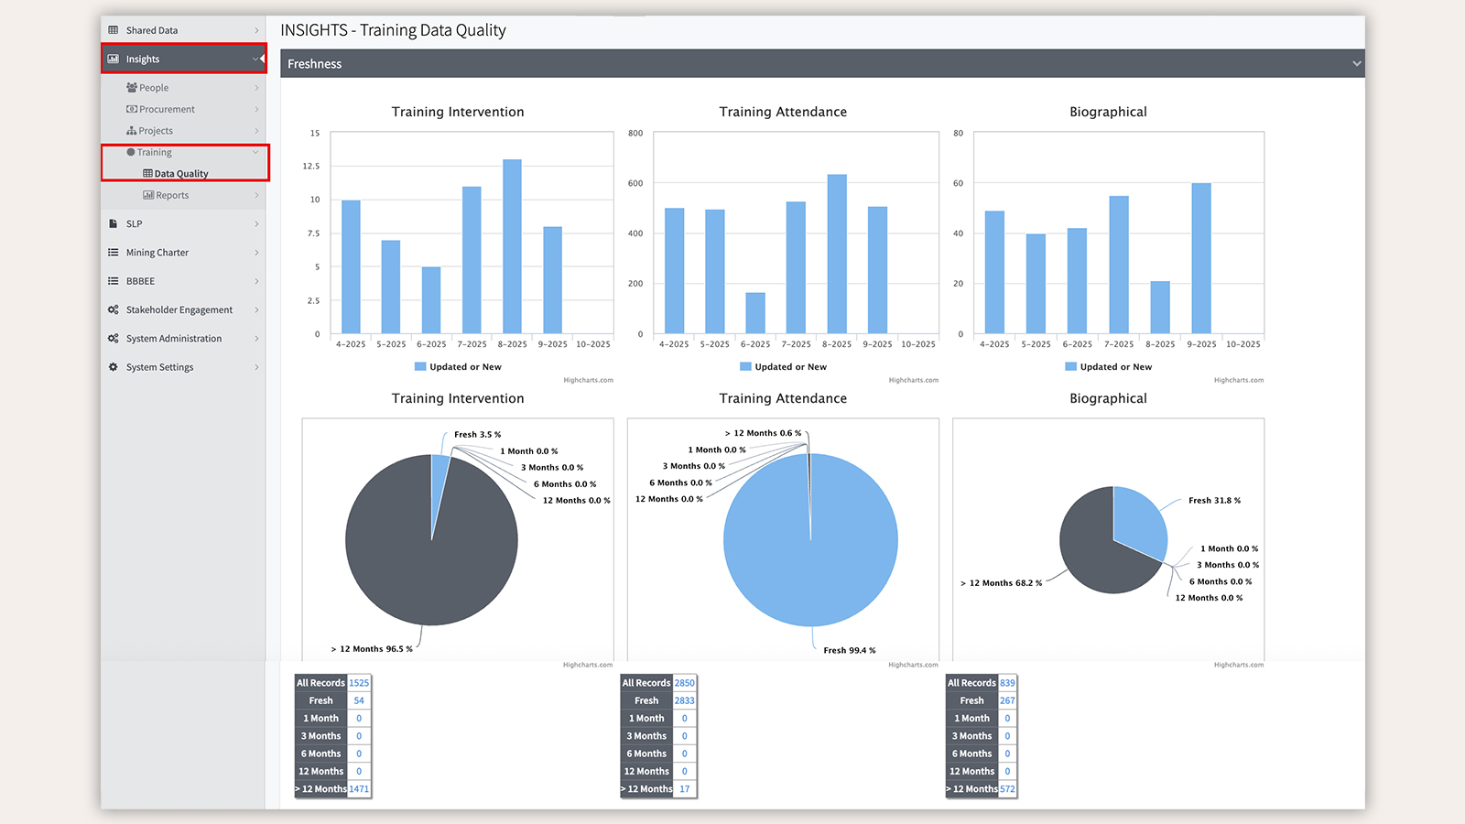Click the Mining Charter list icon
1465x824 pixels.
[x=114, y=253]
